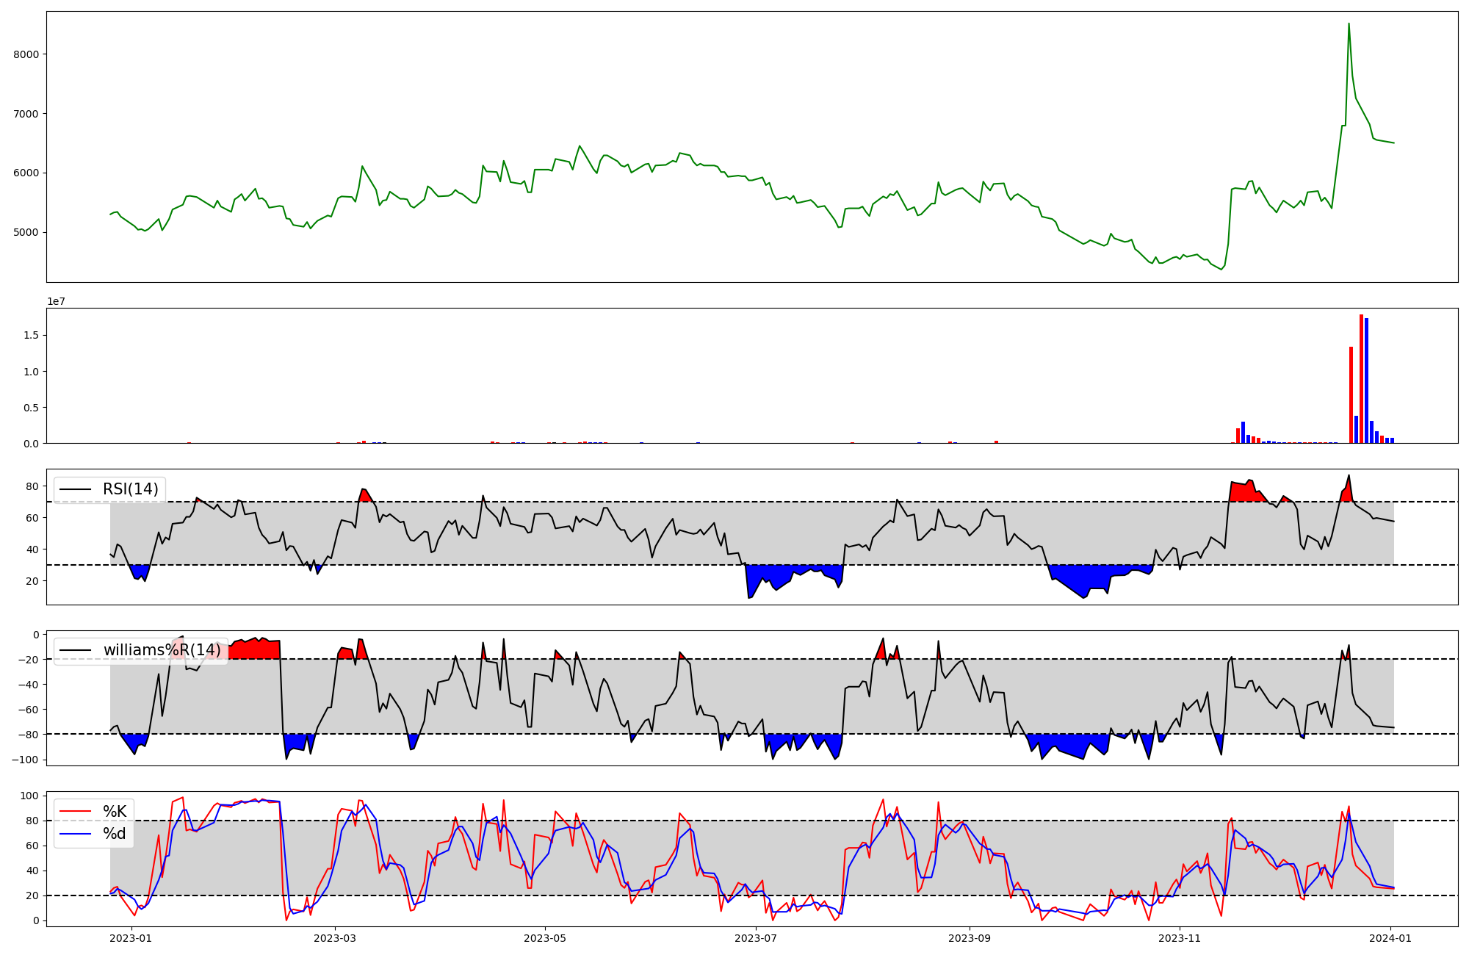The width and height of the screenshot is (1469, 955).
Task: Click the tallest red volume bar
Action: coord(1361,378)
